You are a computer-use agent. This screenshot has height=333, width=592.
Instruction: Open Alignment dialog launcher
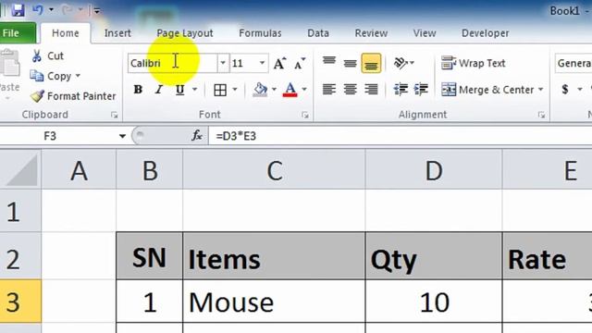541,115
